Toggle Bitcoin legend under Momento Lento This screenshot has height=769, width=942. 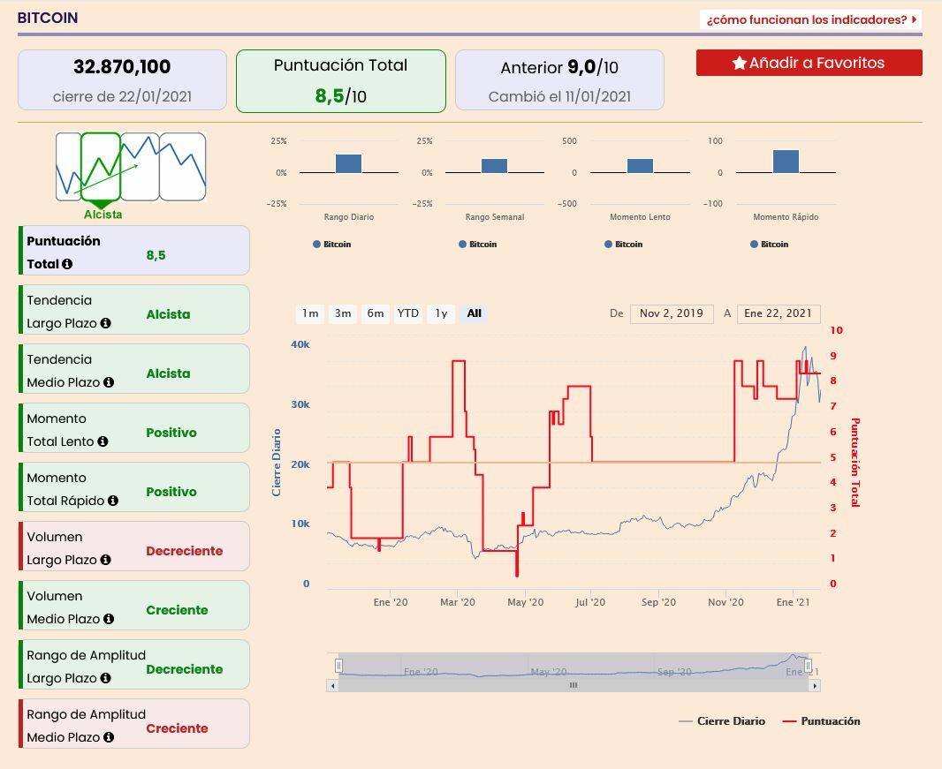(624, 245)
